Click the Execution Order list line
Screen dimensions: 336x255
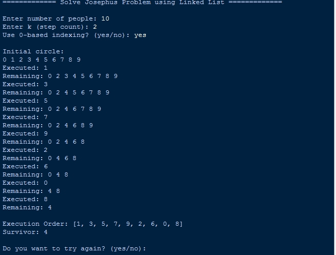point(92,224)
